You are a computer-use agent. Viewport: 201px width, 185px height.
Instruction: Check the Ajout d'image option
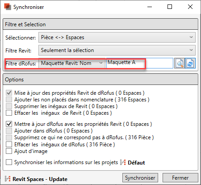click(x=9, y=151)
